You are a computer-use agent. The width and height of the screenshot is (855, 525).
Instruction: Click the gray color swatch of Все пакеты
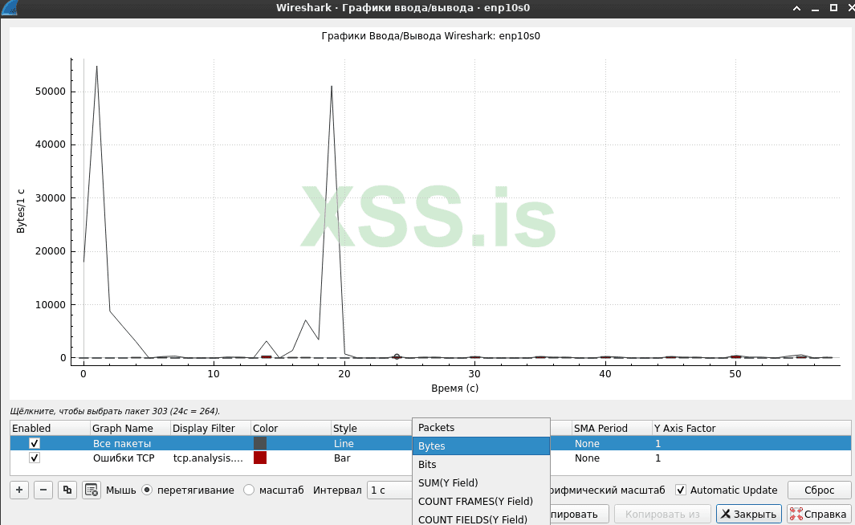[x=260, y=443]
